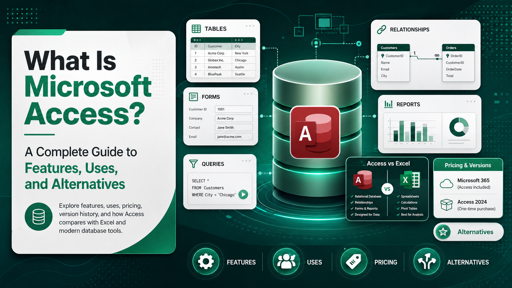Click the Customer column header in table

218,46
